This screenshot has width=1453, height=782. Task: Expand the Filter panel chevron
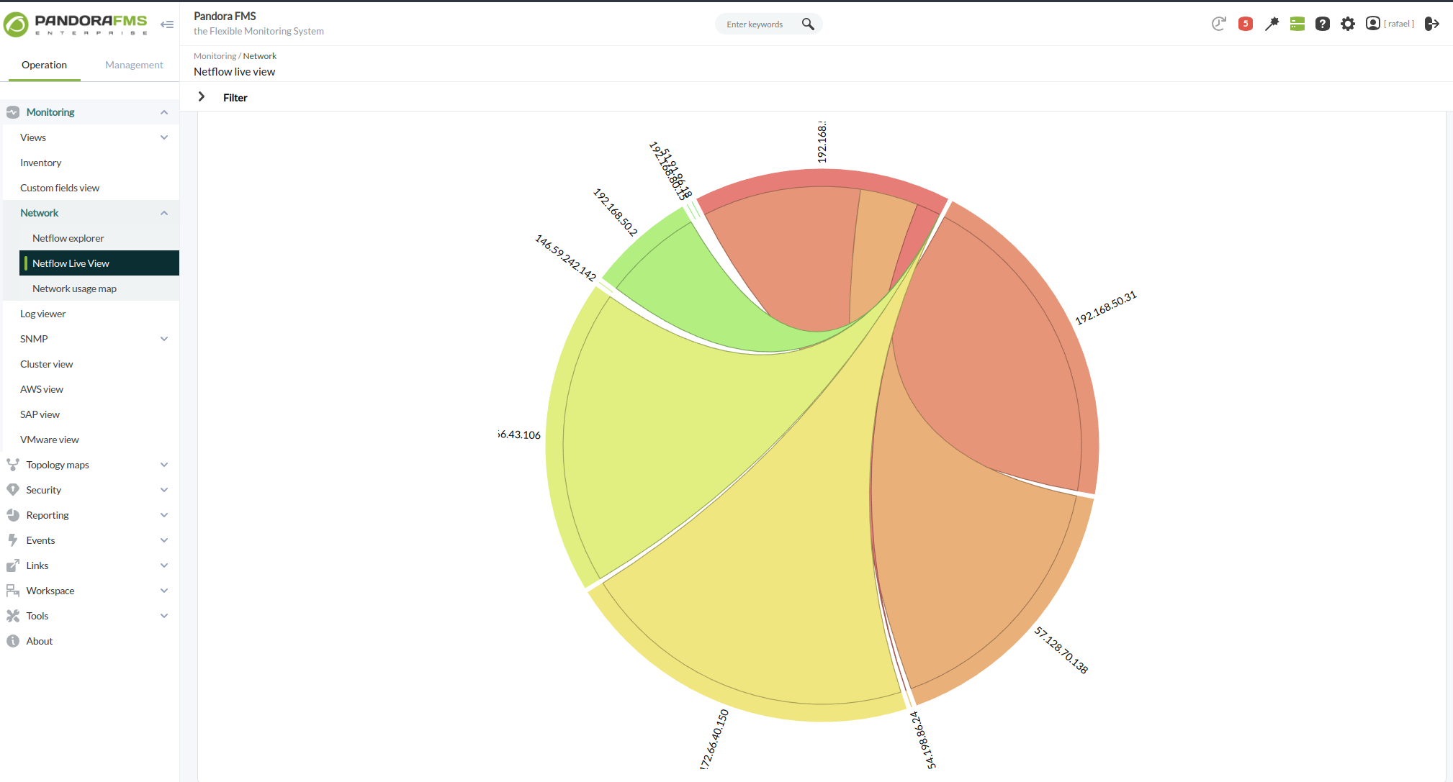pyautogui.click(x=202, y=96)
